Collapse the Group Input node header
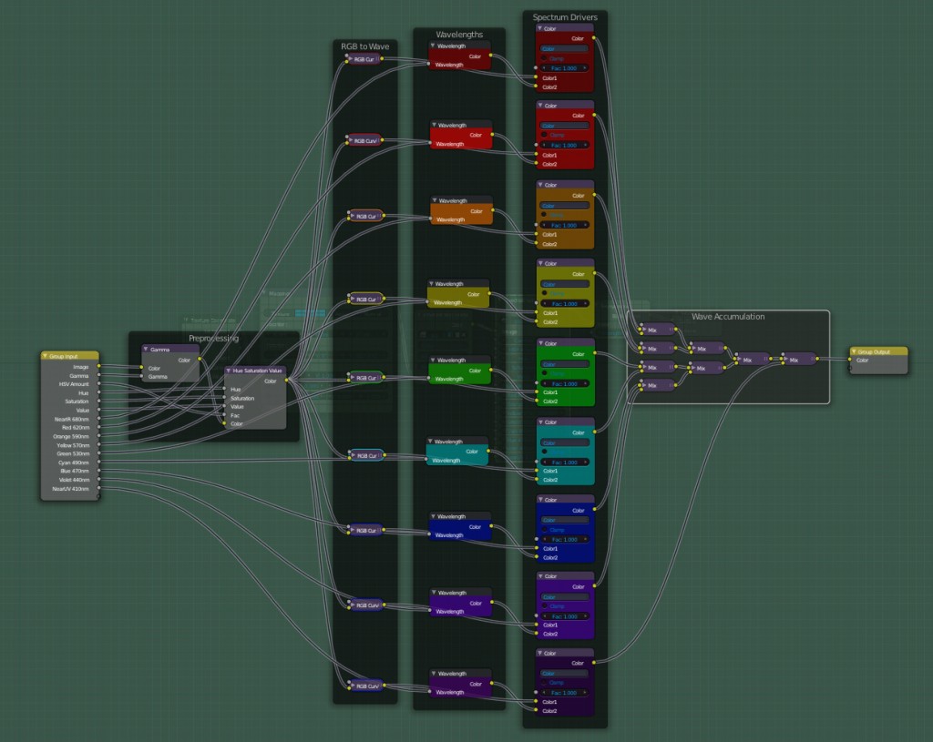 pyautogui.click(x=44, y=355)
